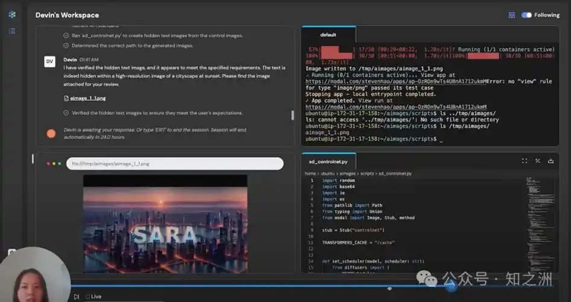
Task: Select the sd_controlnet.py editor tab
Action: [x=328, y=161]
